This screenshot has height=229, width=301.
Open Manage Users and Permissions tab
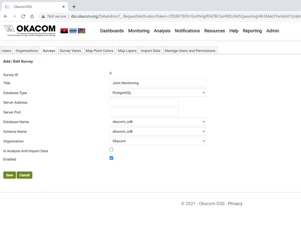(190, 50)
